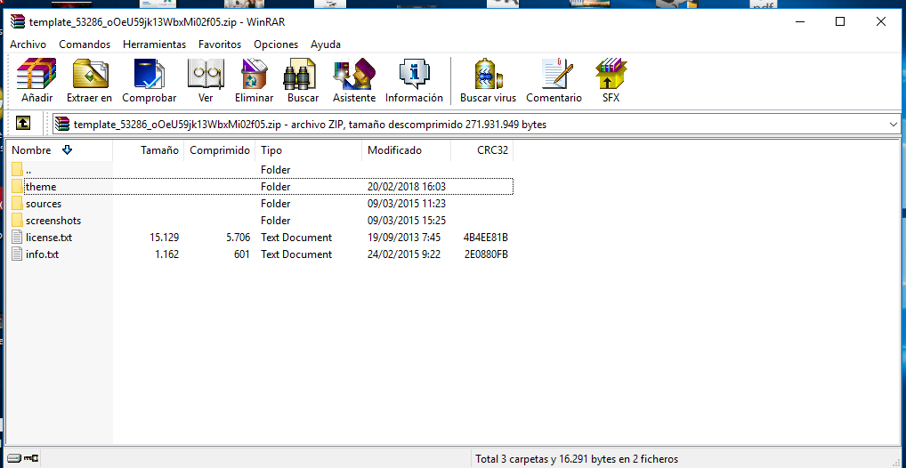Image resolution: width=906 pixels, height=468 pixels.
Task: Open the Ayuda menu
Action: coord(326,44)
